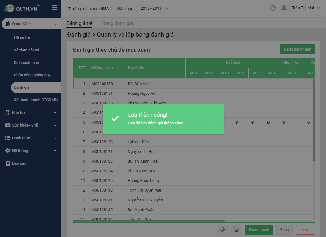Toggle the hamburger menu icon
Image resolution: width=326 pixels, height=237 pixels.
[55, 8]
